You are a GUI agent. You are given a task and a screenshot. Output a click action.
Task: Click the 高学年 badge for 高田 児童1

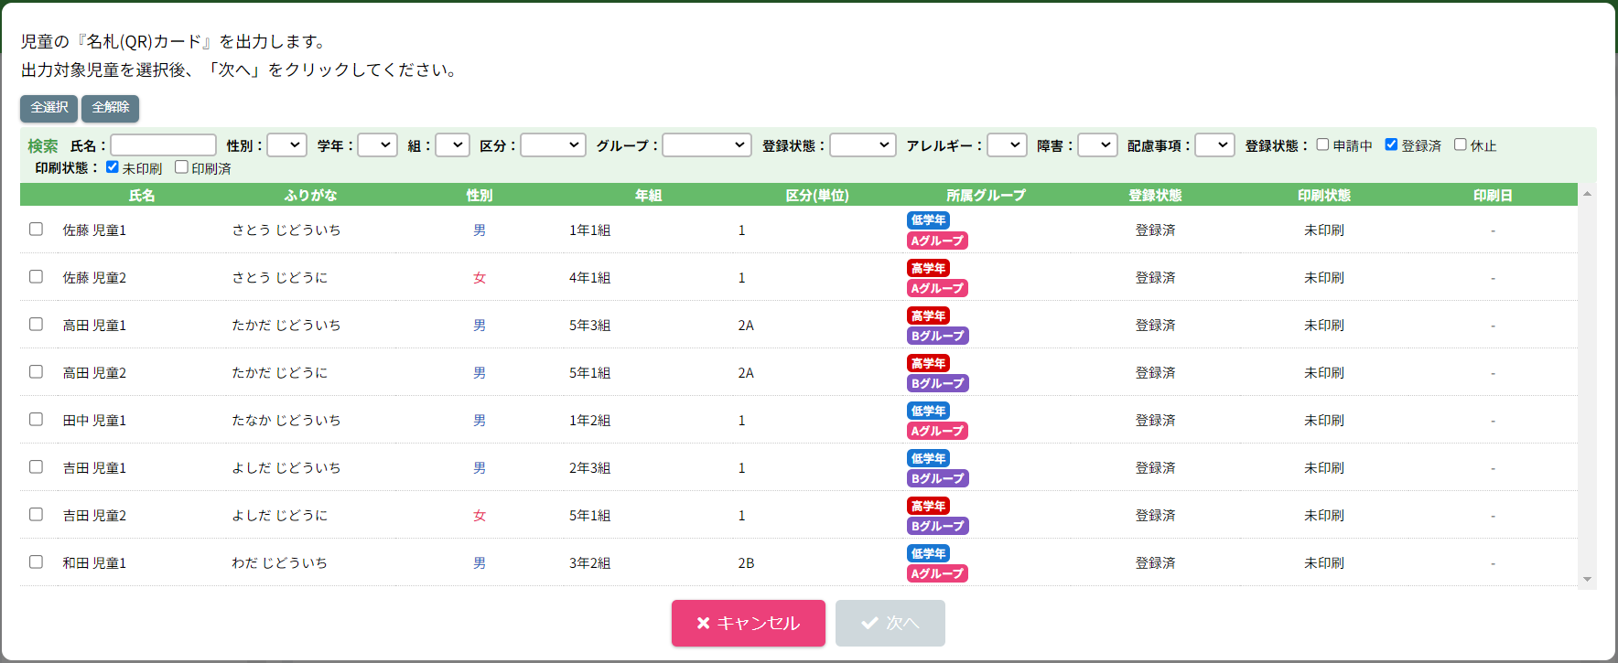pos(928,315)
